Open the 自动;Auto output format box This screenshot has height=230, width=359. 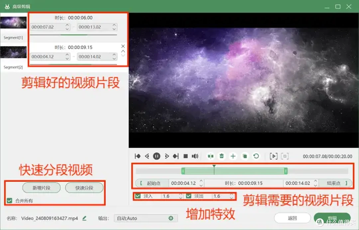(x=146, y=218)
